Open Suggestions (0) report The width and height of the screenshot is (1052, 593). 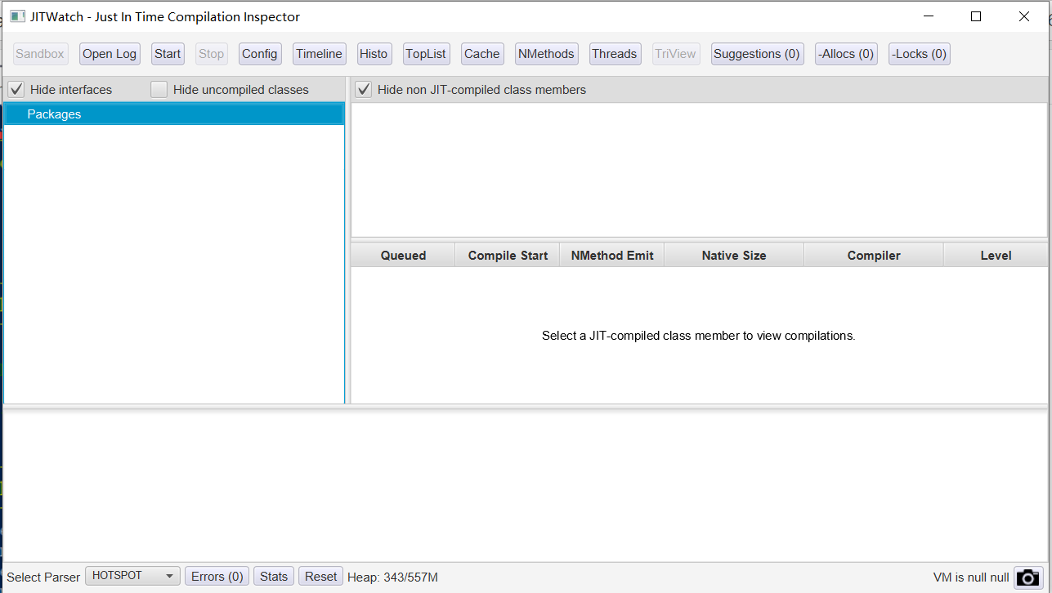(757, 54)
